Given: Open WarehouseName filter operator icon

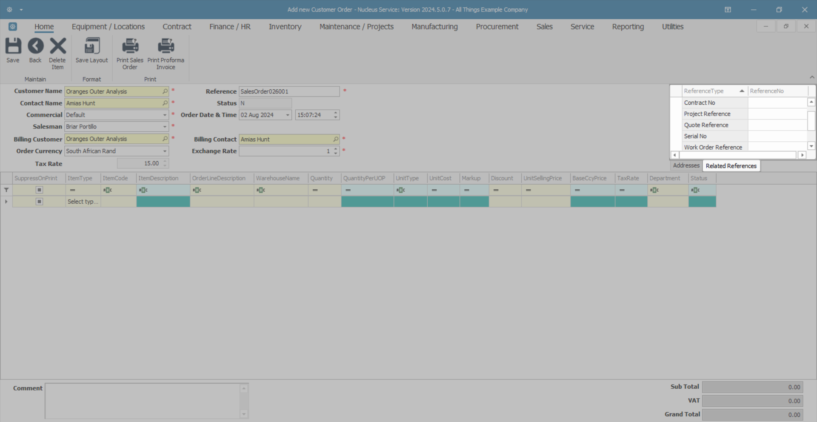Looking at the screenshot, I should [x=261, y=190].
